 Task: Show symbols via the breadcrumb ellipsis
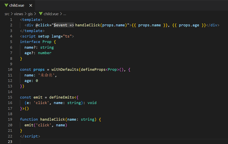tap(65, 14)
